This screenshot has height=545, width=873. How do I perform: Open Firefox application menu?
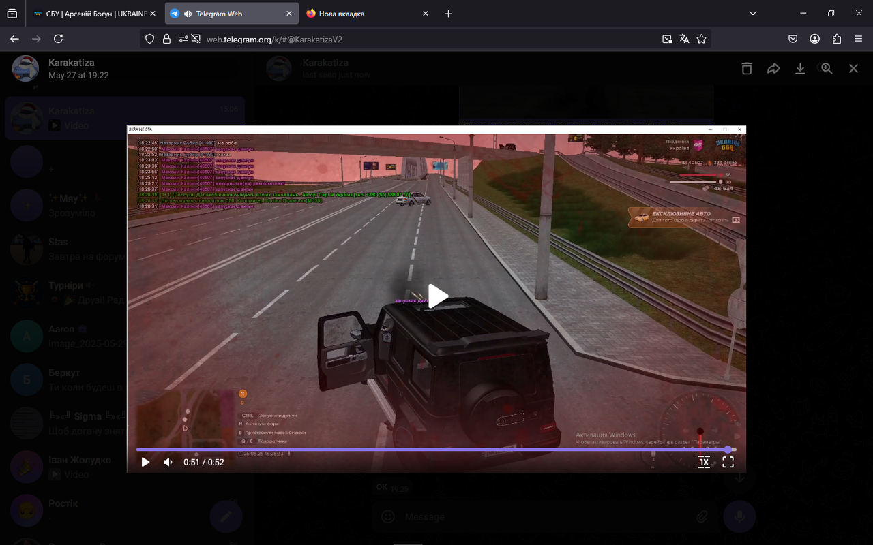(859, 39)
